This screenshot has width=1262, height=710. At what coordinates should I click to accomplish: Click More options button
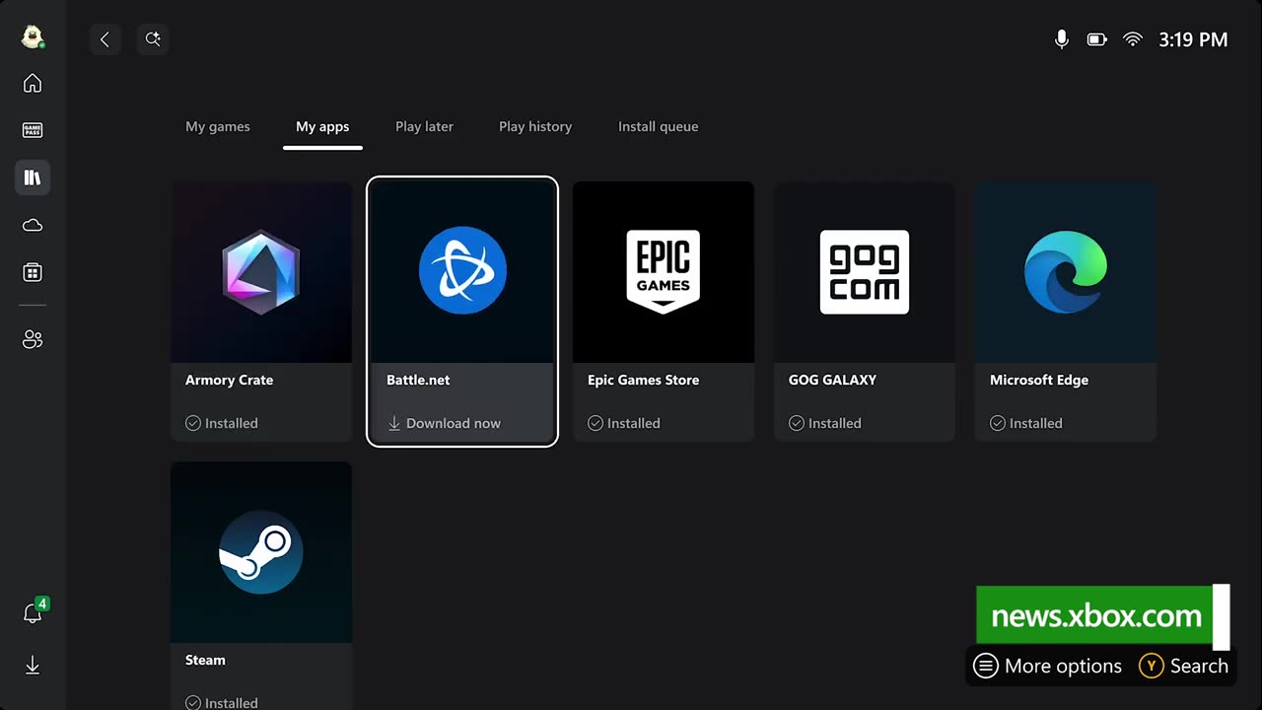(x=1048, y=666)
